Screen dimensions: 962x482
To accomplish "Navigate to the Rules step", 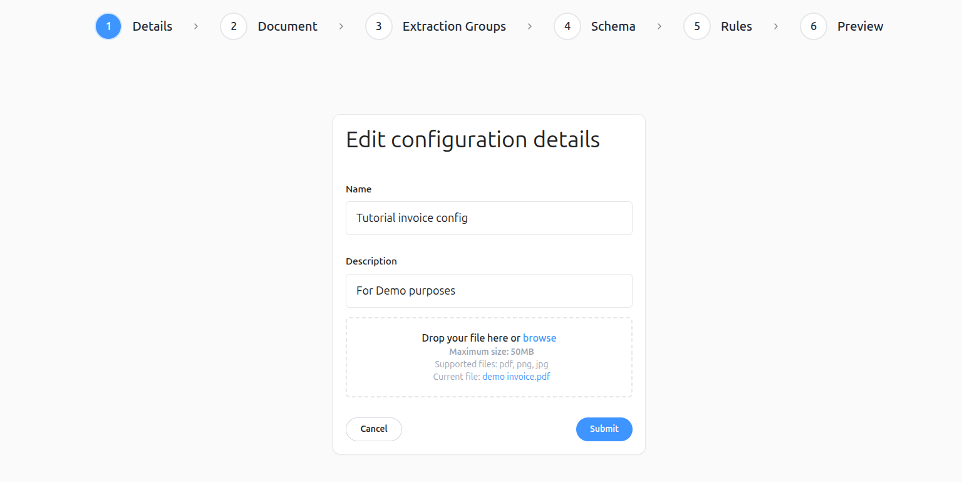I will point(736,26).
